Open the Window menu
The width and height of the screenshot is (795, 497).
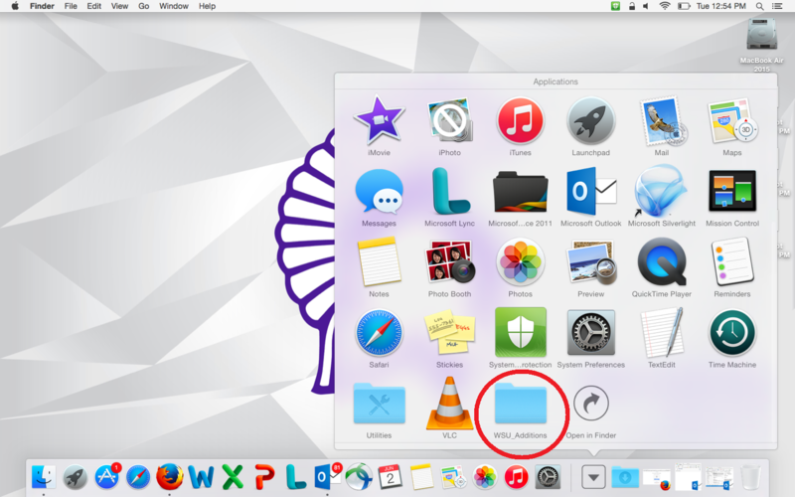174,6
